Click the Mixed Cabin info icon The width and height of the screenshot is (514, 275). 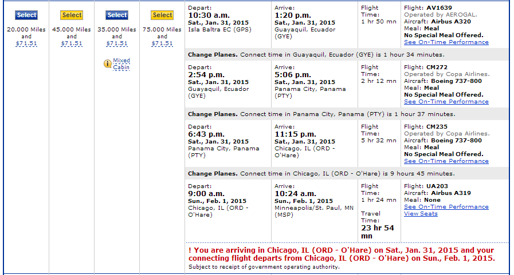[x=108, y=64]
